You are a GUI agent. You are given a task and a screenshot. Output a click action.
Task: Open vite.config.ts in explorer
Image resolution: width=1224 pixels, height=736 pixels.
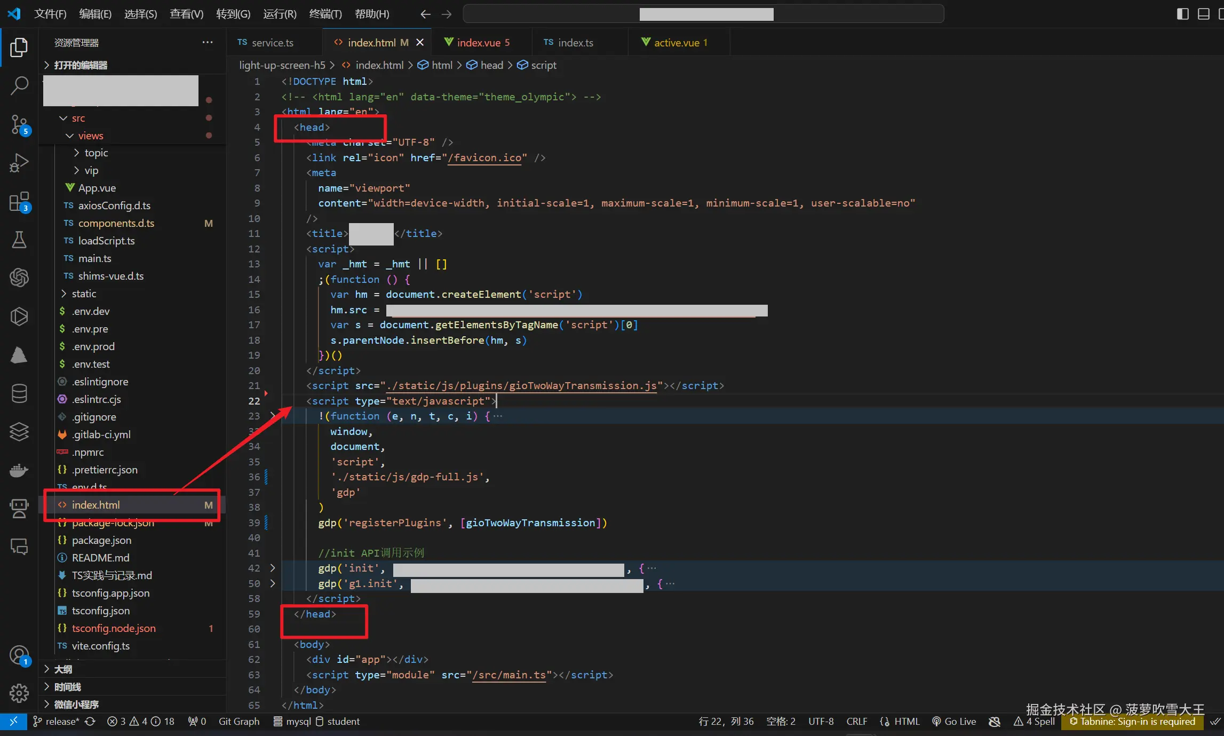pos(100,646)
